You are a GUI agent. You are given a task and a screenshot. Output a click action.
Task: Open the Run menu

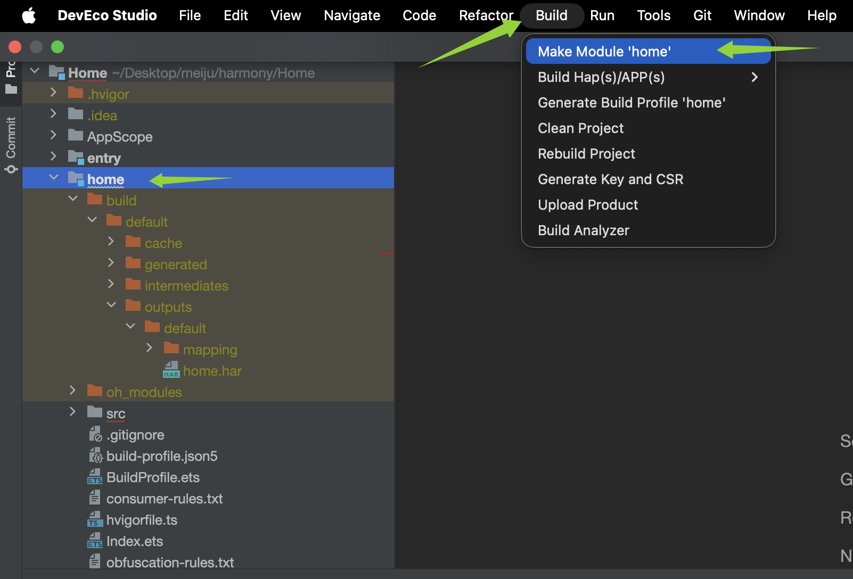(602, 15)
